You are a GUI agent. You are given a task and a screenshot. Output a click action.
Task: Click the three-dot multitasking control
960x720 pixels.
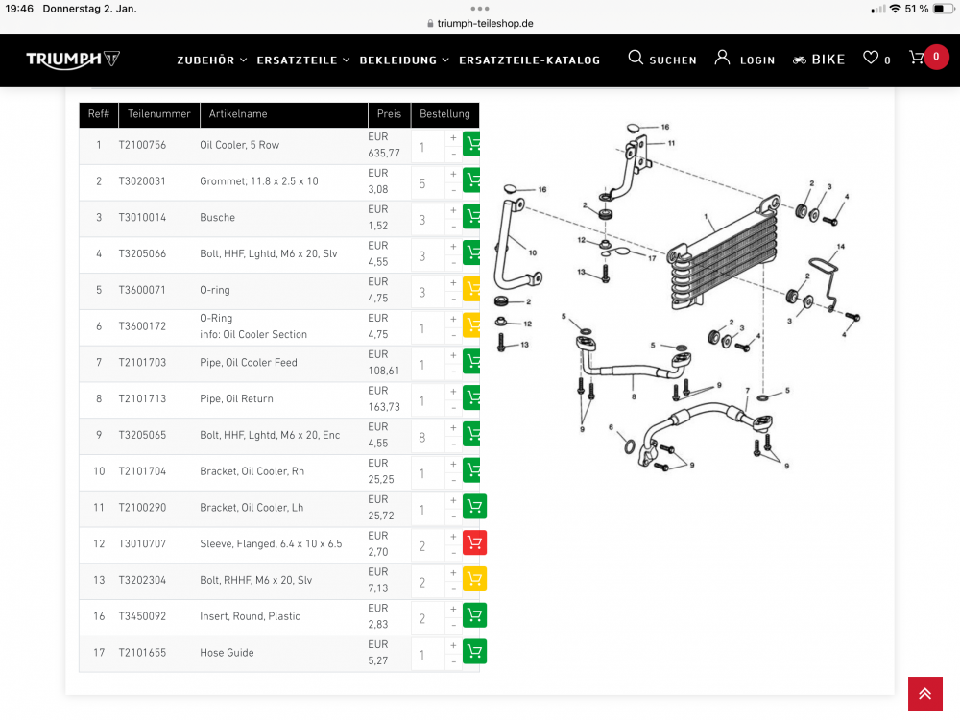point(480,8)
